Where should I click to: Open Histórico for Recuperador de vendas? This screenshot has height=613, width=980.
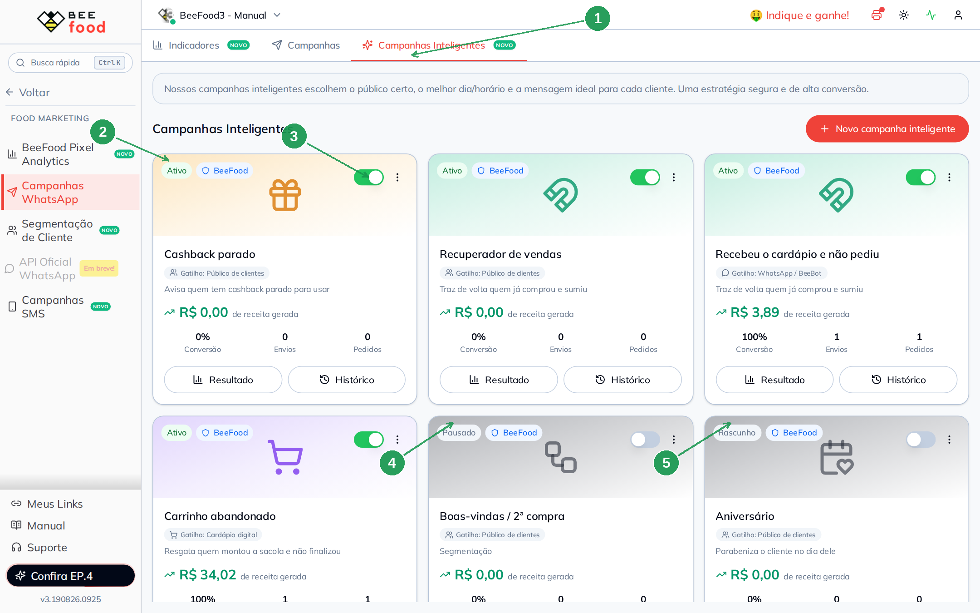point(622,380)
